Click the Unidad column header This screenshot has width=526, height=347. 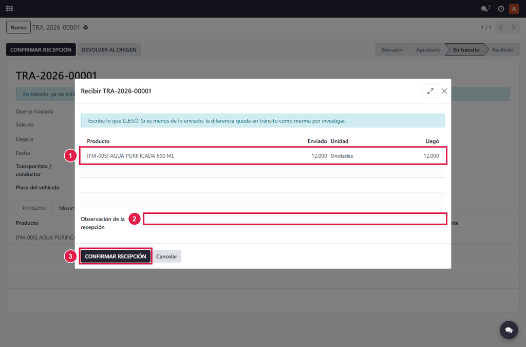pos(340,141)
